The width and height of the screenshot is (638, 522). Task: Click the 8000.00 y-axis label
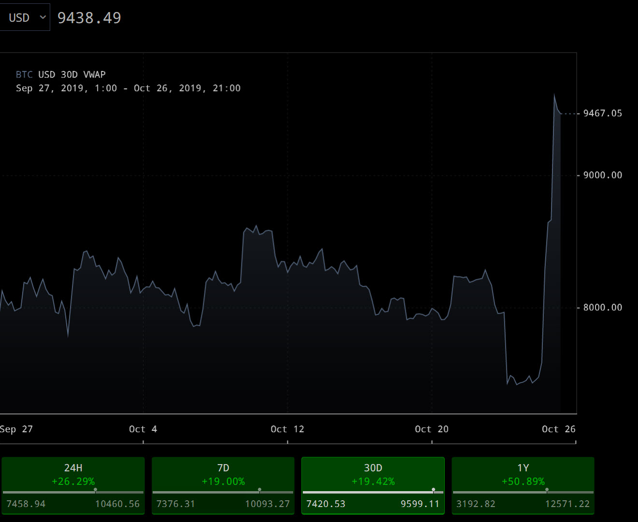[x=602, y=307]
